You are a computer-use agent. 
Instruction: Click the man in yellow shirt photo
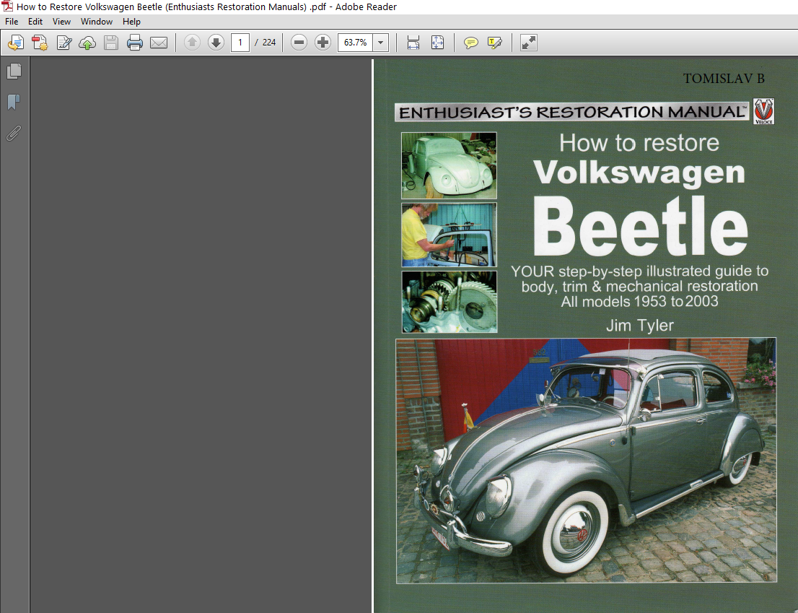tap(449, 235)
